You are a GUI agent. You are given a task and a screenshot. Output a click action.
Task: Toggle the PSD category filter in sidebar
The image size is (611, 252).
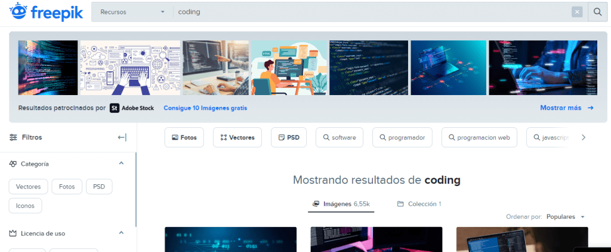(99, 187)
